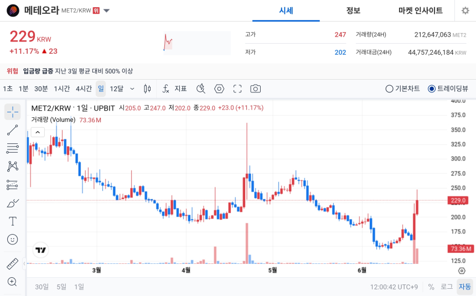
Task: Select the trend line drawing tool
Action: [12, 130]
